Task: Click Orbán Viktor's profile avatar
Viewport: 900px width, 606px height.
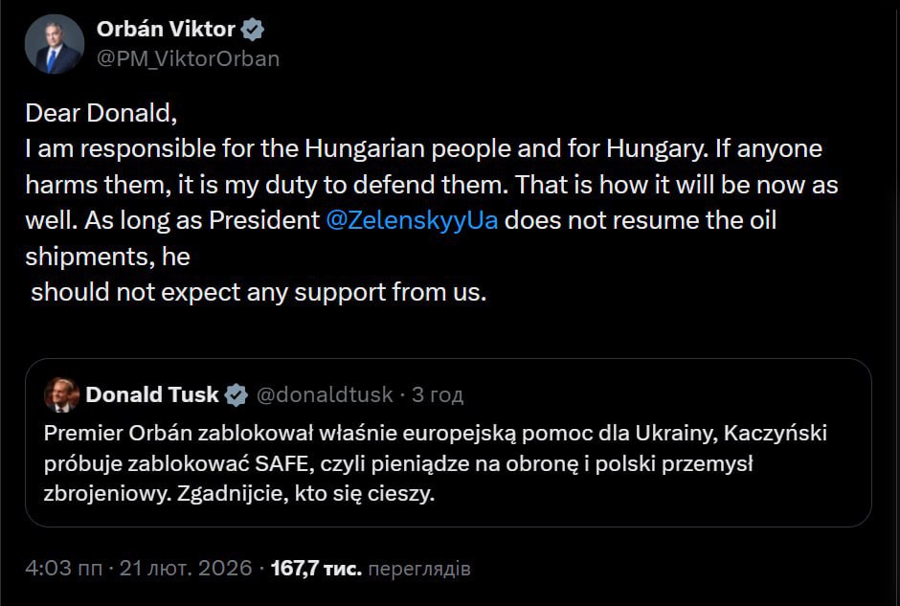Action: (53, 45)
